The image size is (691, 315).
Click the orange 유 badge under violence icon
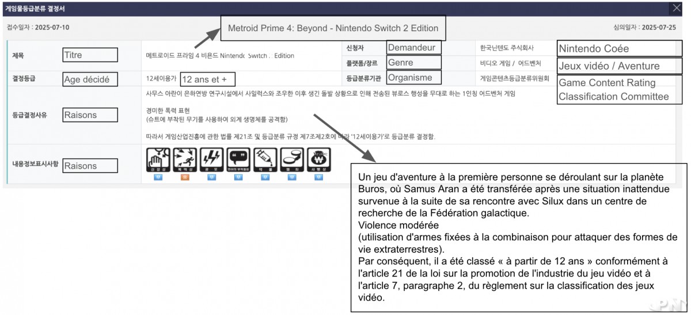click(x=185, y=177)
